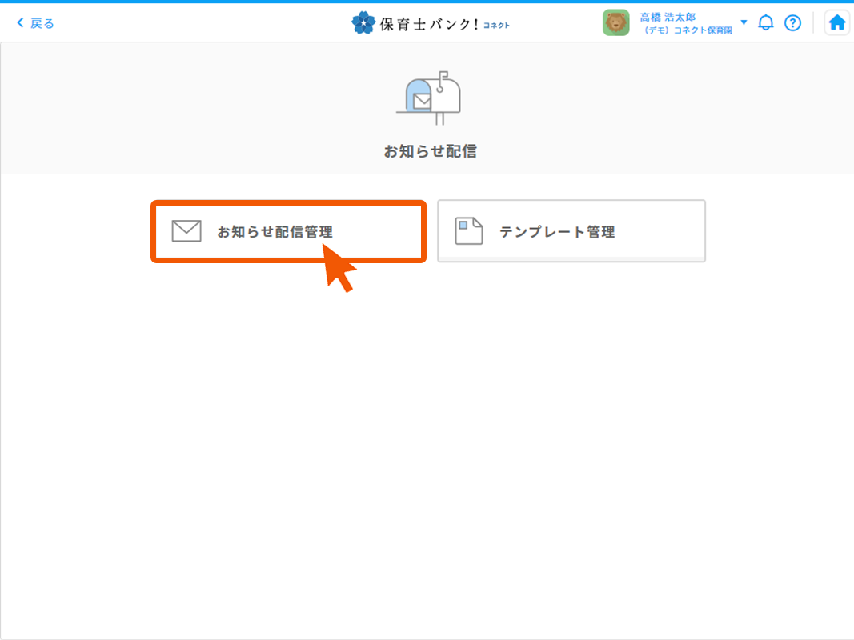Click the envelope inside the mailbox illustration
Image resolution: width=854 pixels, height=640 pixels.
422,101
